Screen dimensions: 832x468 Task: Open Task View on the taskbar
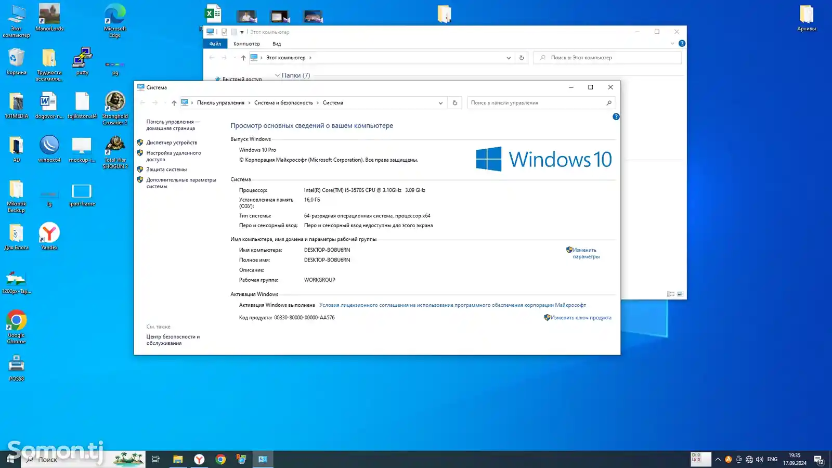[x=155, y=459]
